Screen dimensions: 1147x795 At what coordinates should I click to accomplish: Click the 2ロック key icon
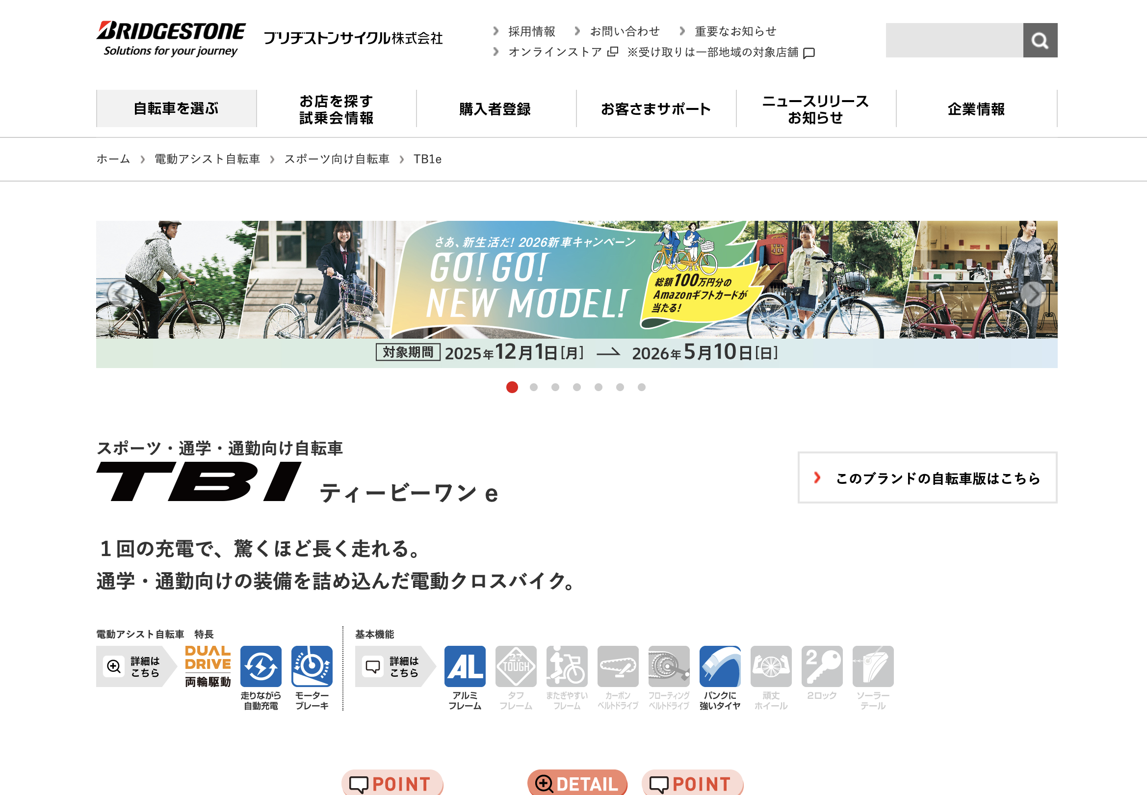point(821,666)
